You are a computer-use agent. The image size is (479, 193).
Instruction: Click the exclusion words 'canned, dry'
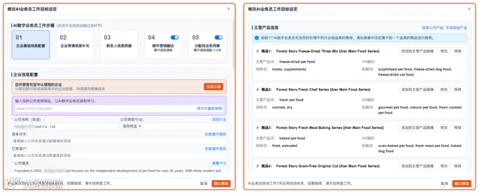coord(282,107)
